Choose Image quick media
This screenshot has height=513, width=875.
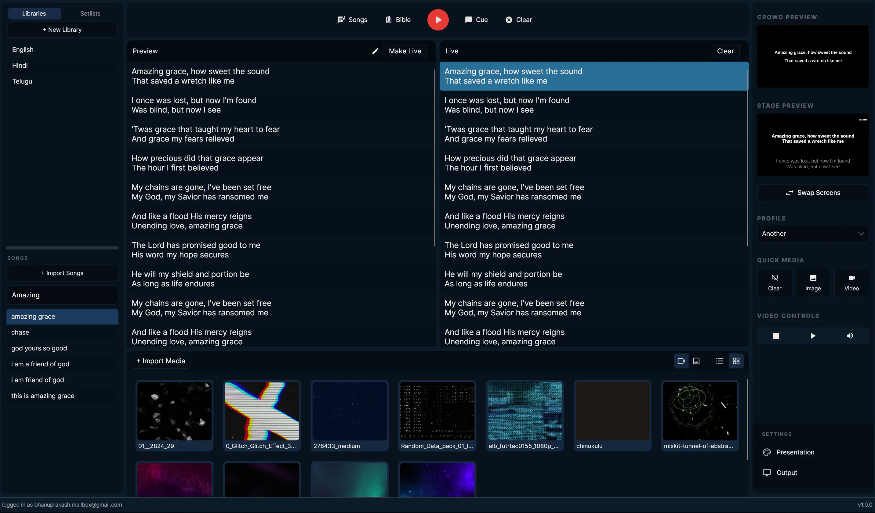tap(813, 282)
